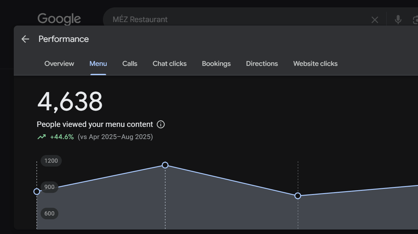Select the Menu tab

coord(98,64)
